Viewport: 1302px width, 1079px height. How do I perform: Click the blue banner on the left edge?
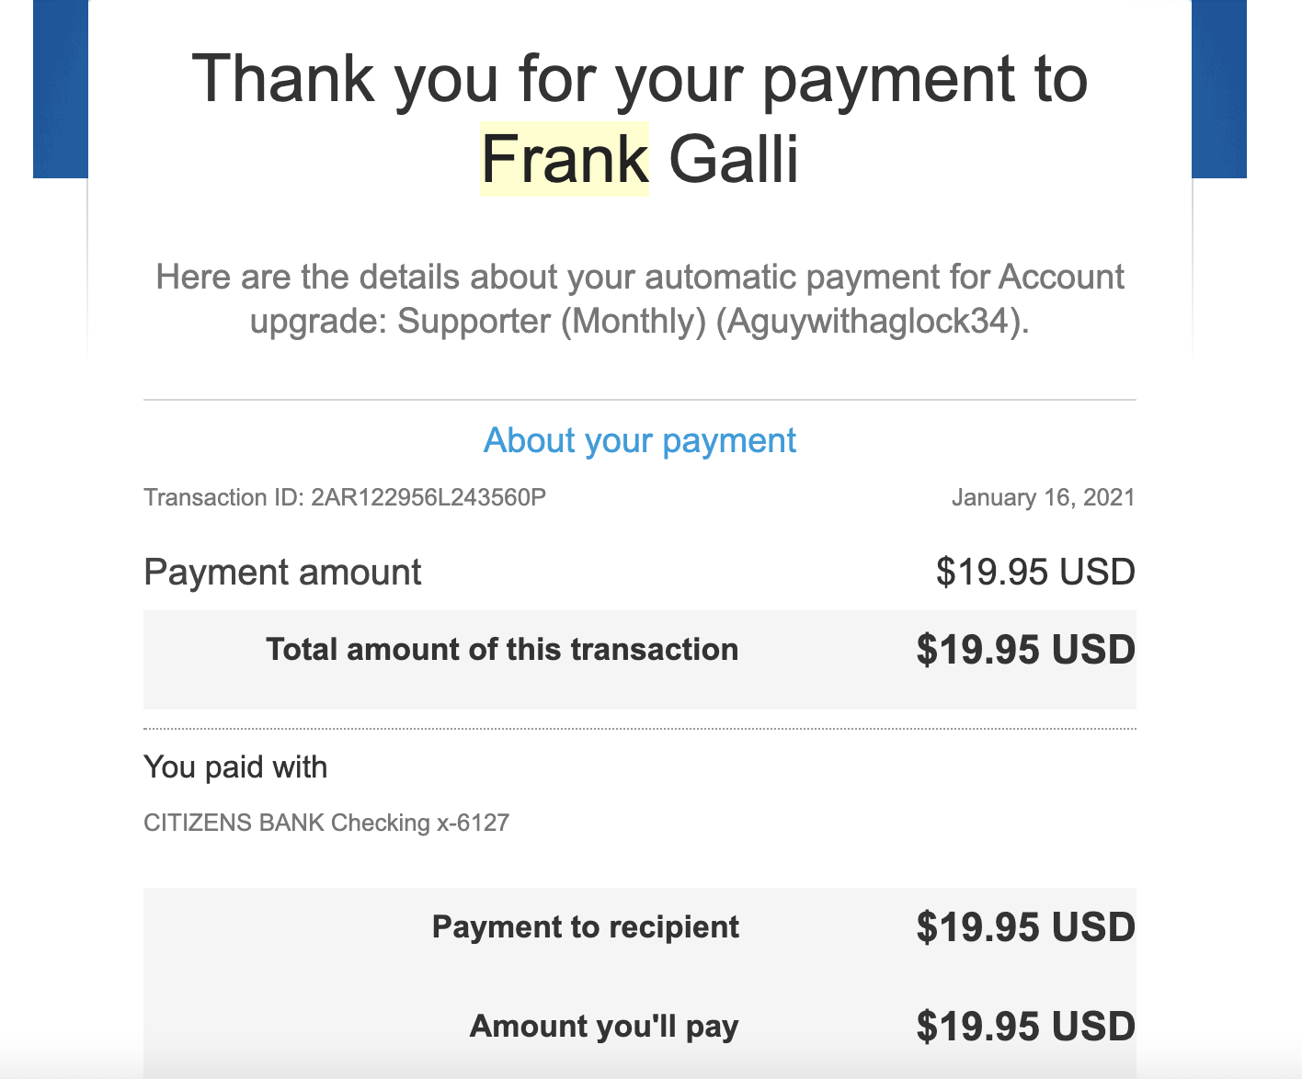point(60,89)
